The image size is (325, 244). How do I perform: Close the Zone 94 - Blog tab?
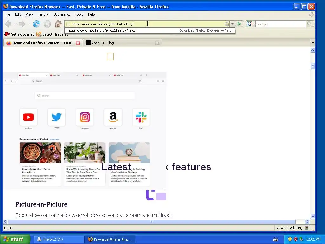tap(157, 43)
